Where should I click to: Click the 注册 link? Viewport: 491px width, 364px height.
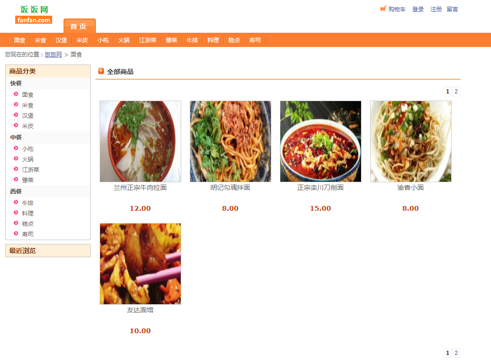coord(436,9)
